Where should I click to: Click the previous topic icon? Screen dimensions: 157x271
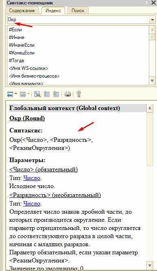(x=46, y=94)
